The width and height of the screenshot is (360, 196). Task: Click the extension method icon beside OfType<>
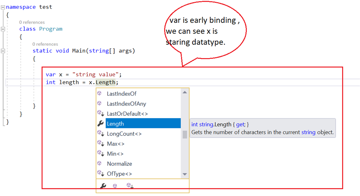click(x=101, y=173)
